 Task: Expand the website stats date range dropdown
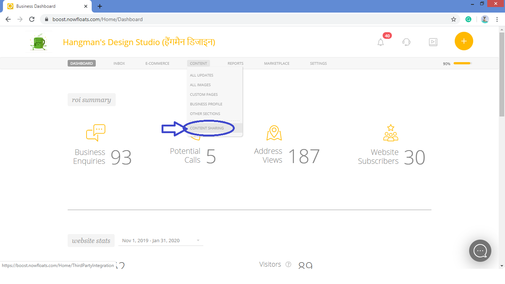[161, 240]
